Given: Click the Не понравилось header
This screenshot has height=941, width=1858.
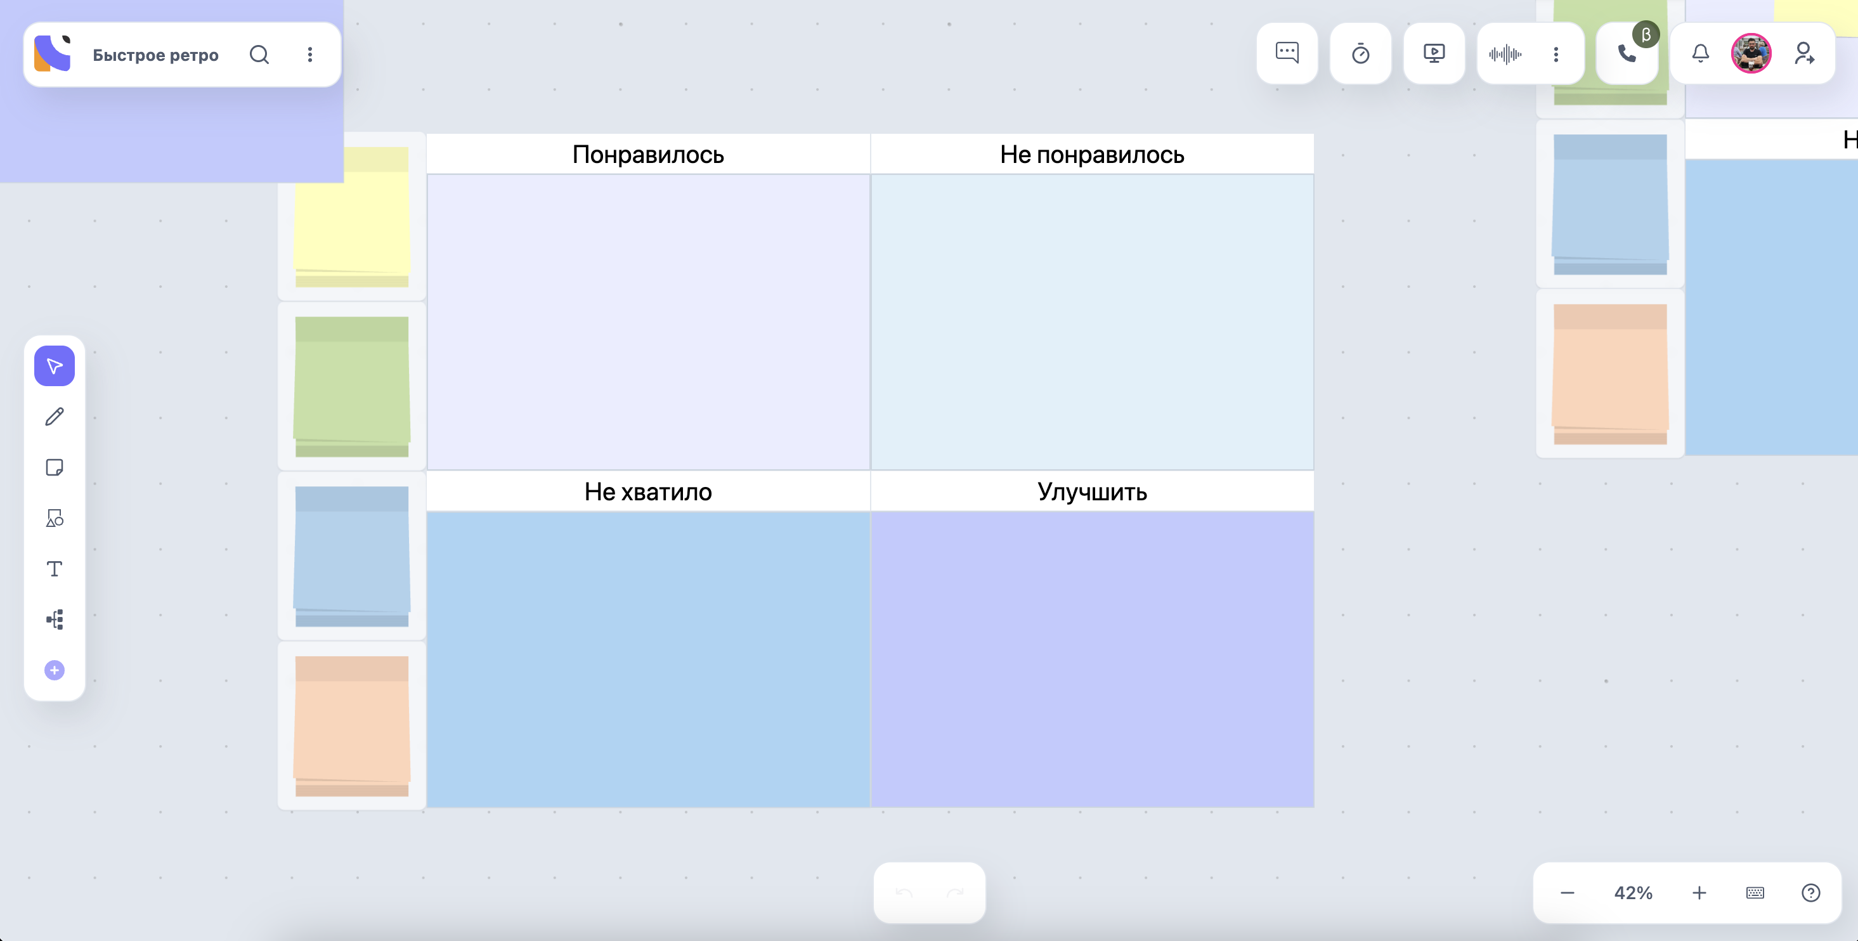Looking at the screenshot, I should 1092,154.
